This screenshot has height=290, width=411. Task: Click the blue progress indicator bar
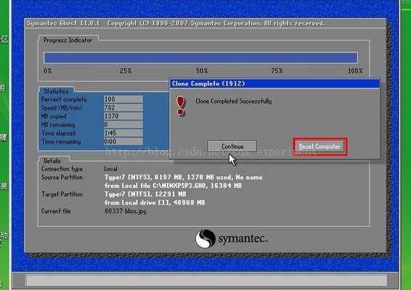200,58
